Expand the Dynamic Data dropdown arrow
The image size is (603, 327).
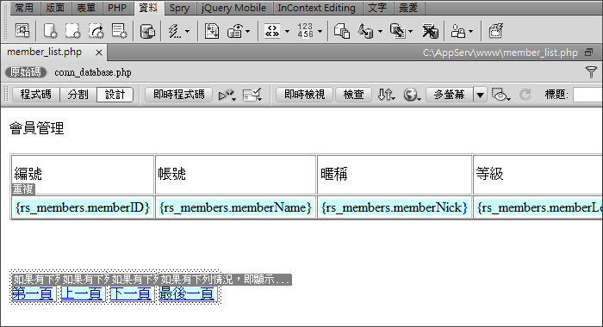187,32
